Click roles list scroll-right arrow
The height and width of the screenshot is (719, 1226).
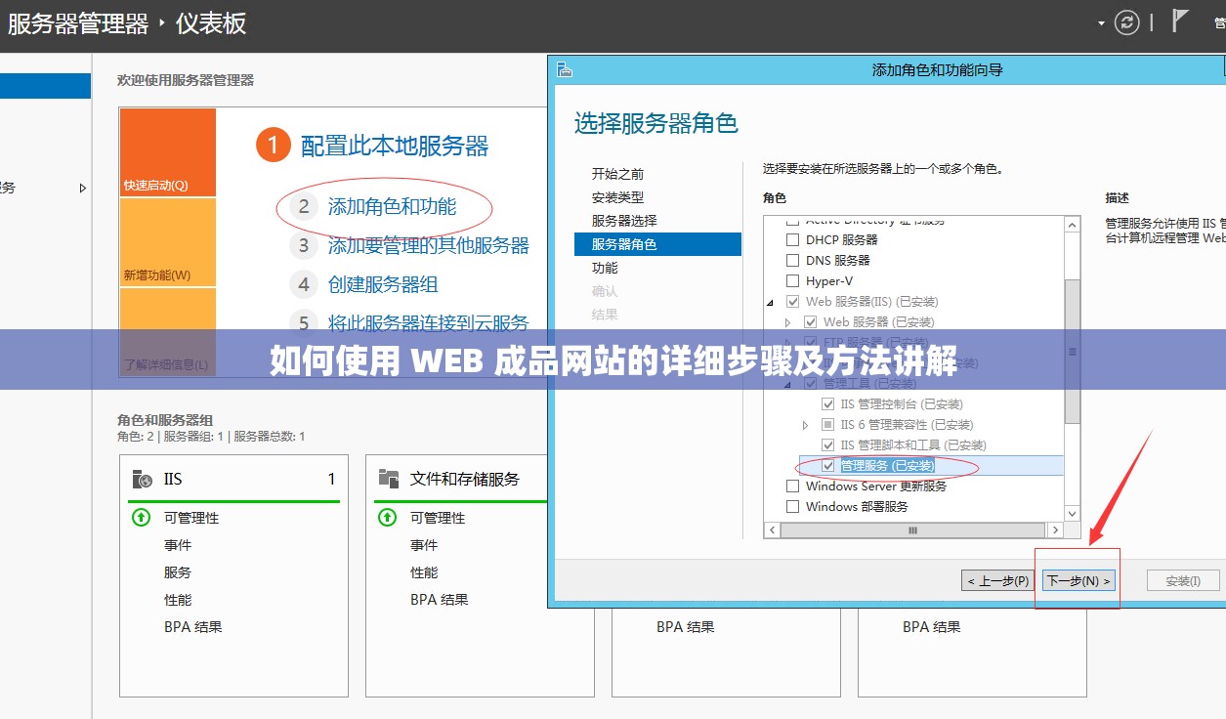click(x=1055, y=529)
